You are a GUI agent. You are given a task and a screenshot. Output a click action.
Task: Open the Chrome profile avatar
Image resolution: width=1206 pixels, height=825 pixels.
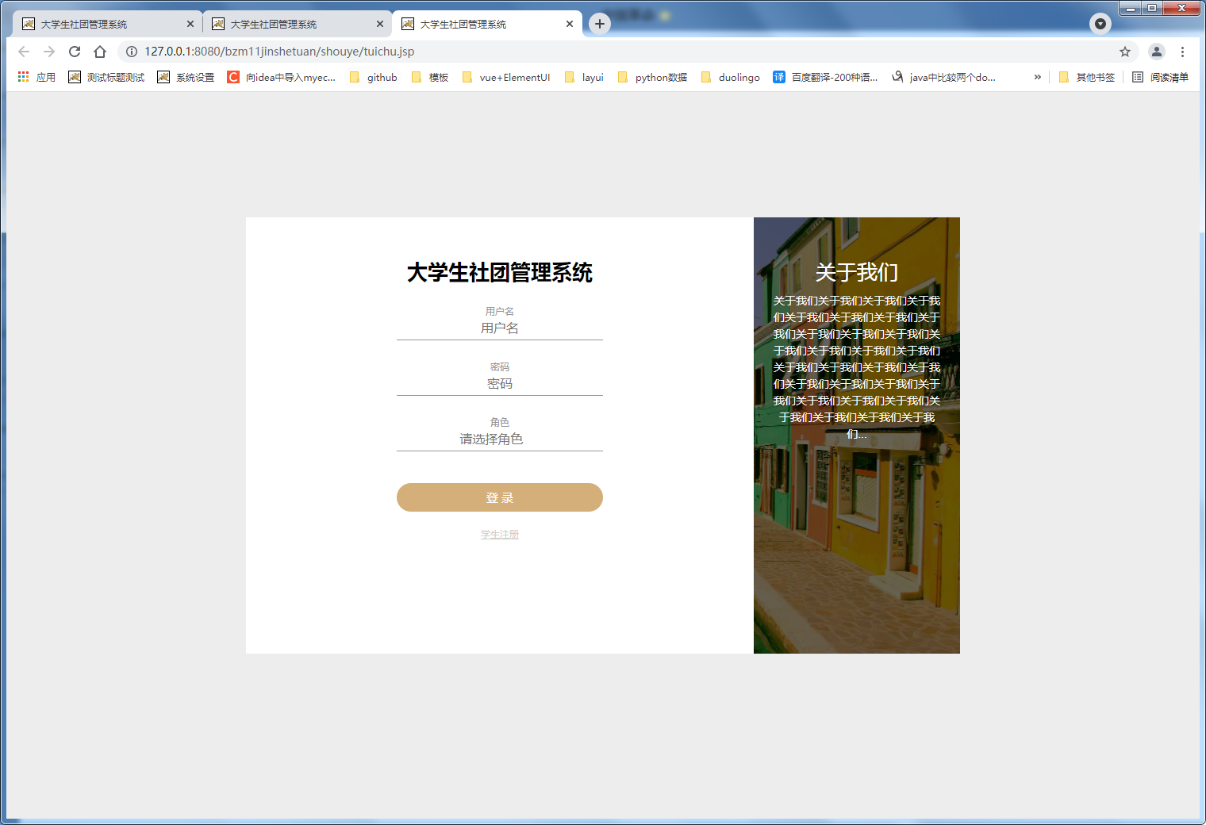tap(1157, 52)
